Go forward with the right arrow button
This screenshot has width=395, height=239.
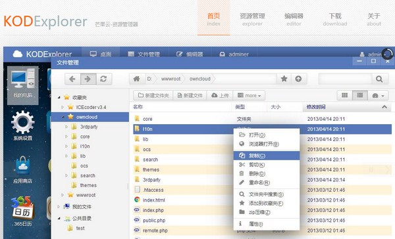pyautogui.click(x=88, y=79)
